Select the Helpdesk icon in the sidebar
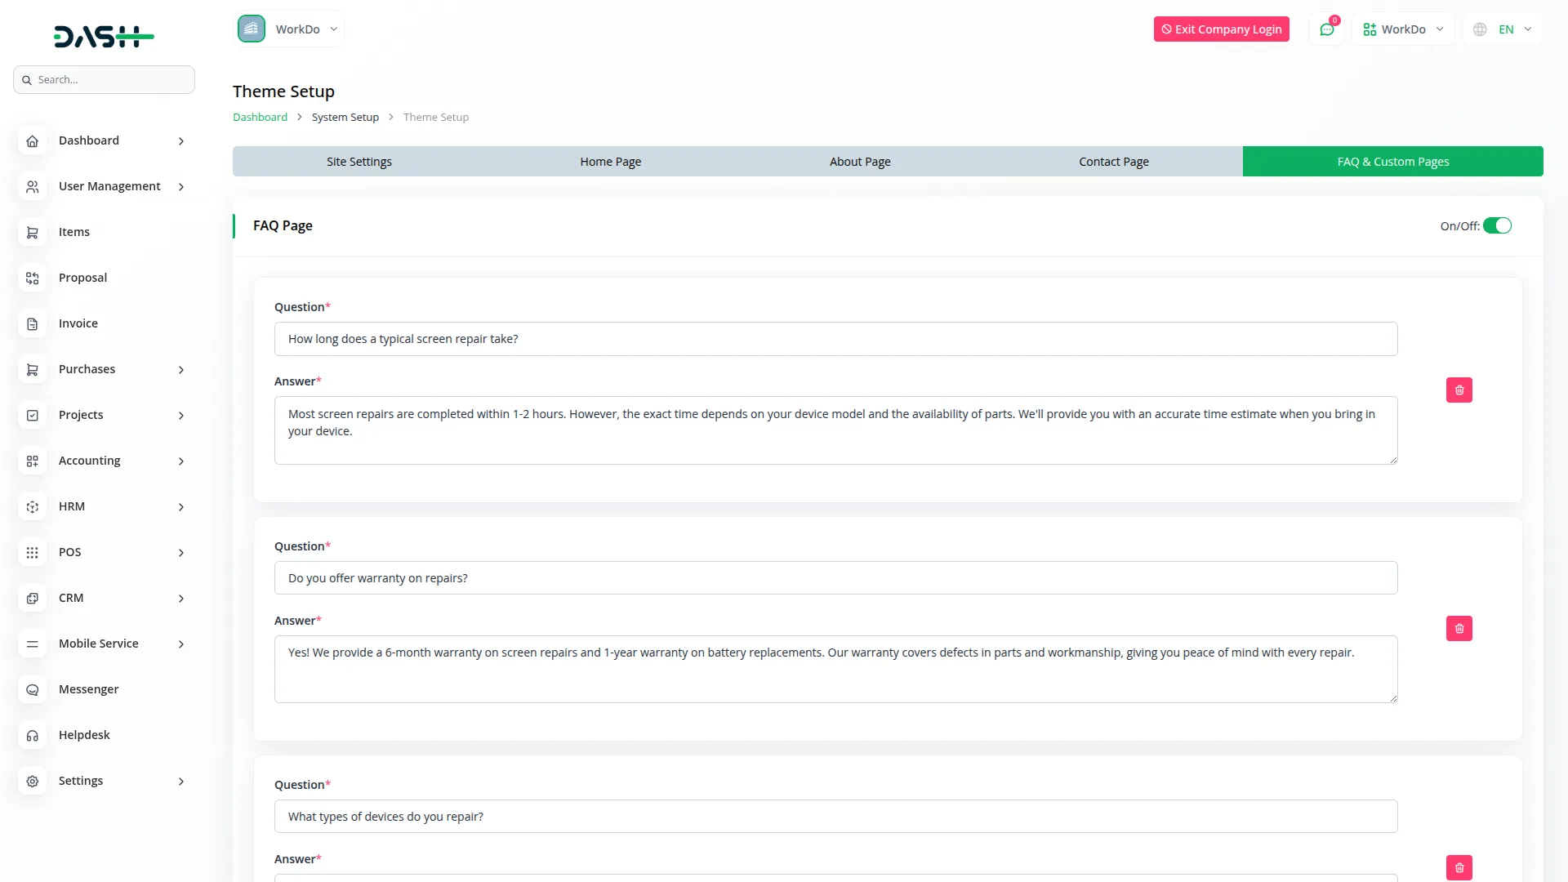This screenshot has width=1568, height=882. click(x=32, y=735)
